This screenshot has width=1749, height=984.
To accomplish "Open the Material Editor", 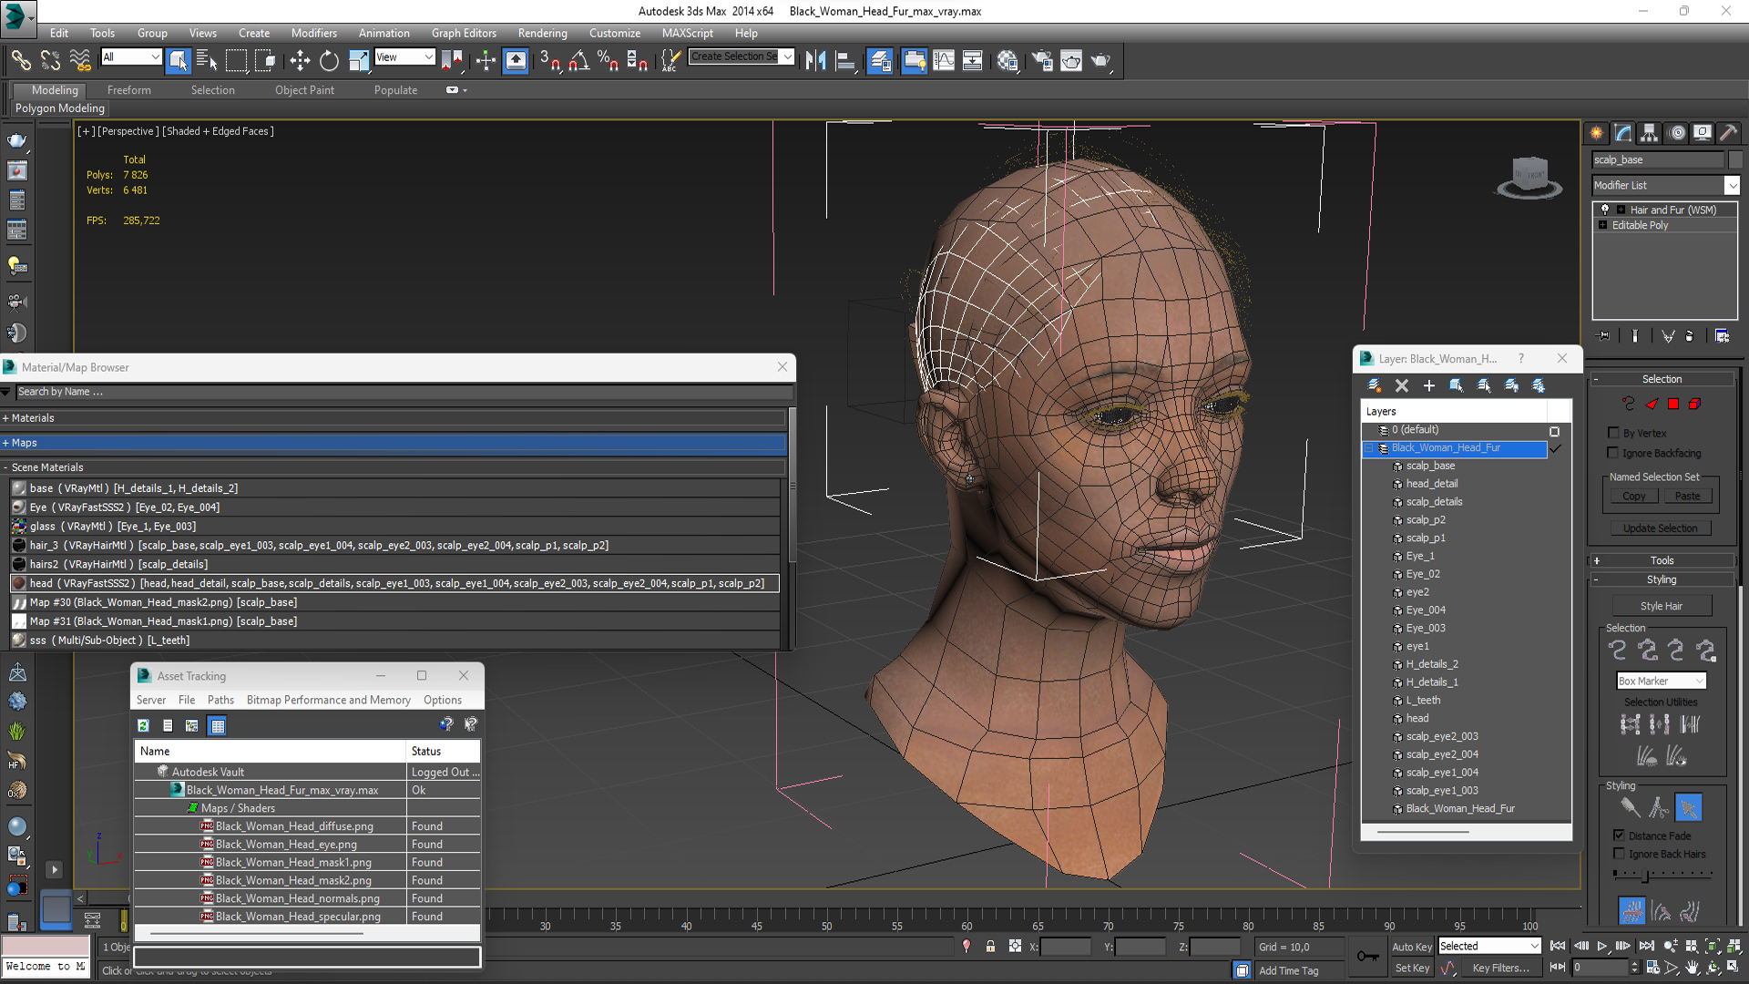I will (1007, 60).
